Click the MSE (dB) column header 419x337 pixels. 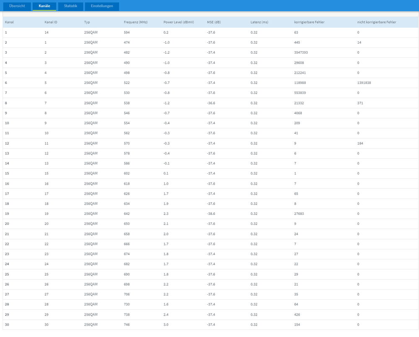coord(214,22)
